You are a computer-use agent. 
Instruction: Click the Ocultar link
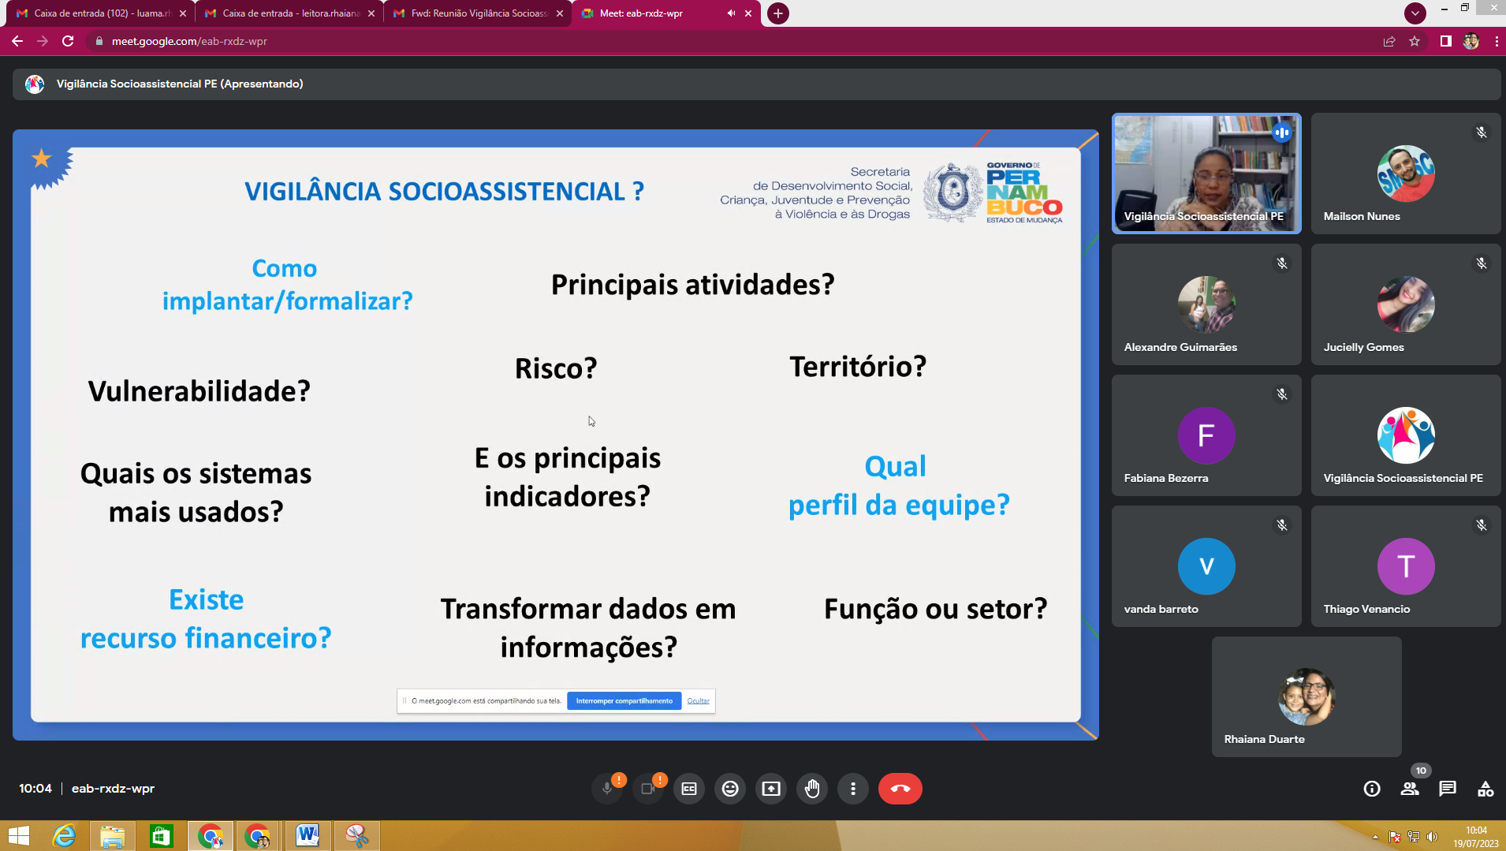tap(698, 700)
